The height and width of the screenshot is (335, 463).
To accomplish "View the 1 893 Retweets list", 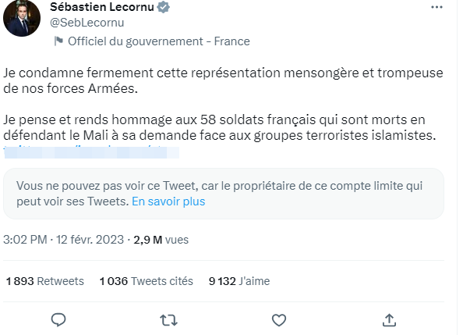I will click(x=45, y=281).
